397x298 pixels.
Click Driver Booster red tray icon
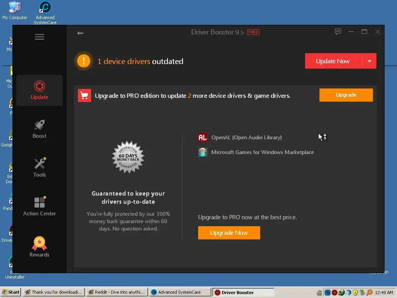point(335,293)
